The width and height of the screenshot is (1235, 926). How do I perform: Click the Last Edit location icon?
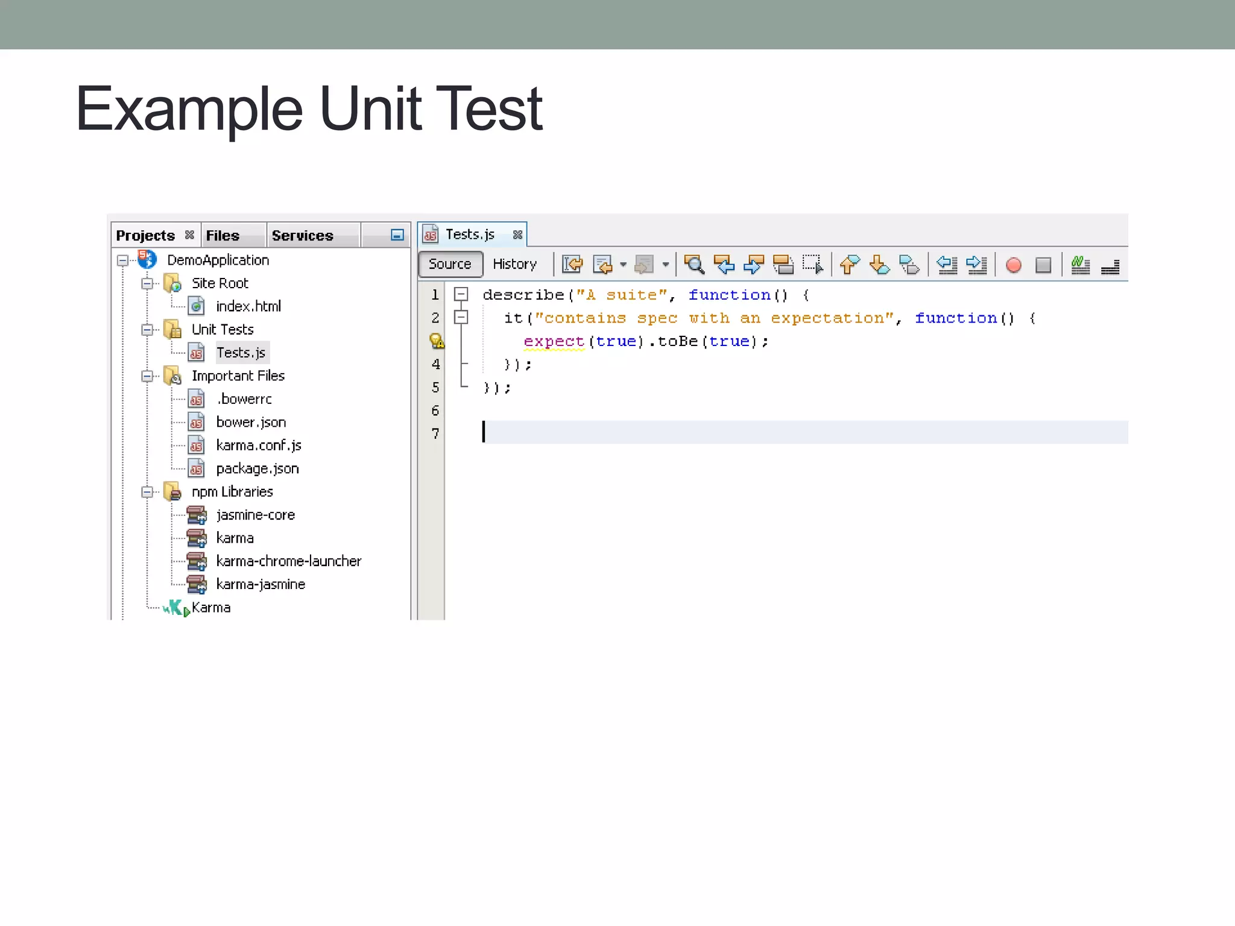(x=572, y=265)
